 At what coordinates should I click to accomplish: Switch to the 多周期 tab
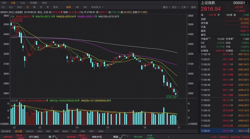[x=34, y=3]
